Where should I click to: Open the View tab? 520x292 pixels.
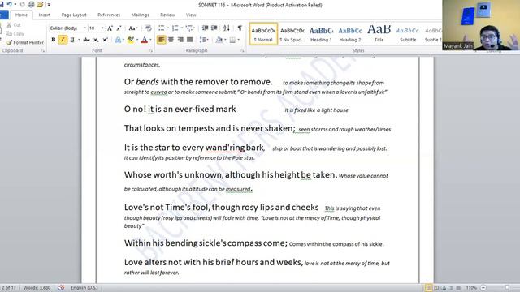[191, 15]
